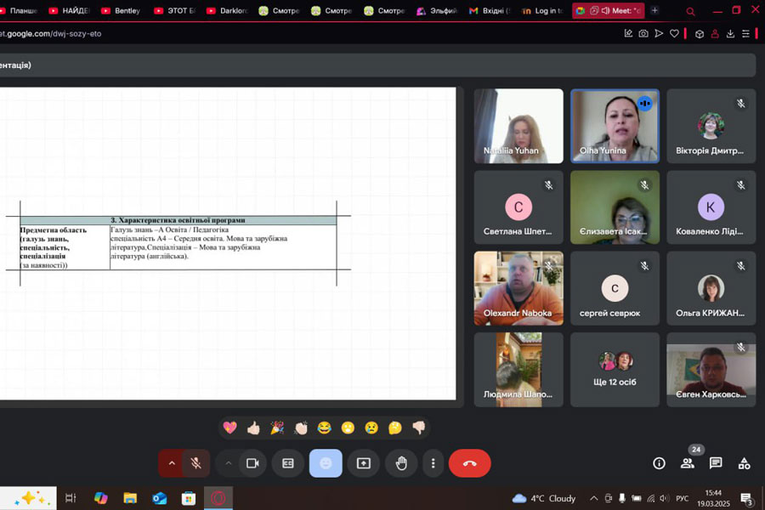The height and width of the screenshot is (510, 765).
Task: Open browser downloads icon
Action: 730,34
